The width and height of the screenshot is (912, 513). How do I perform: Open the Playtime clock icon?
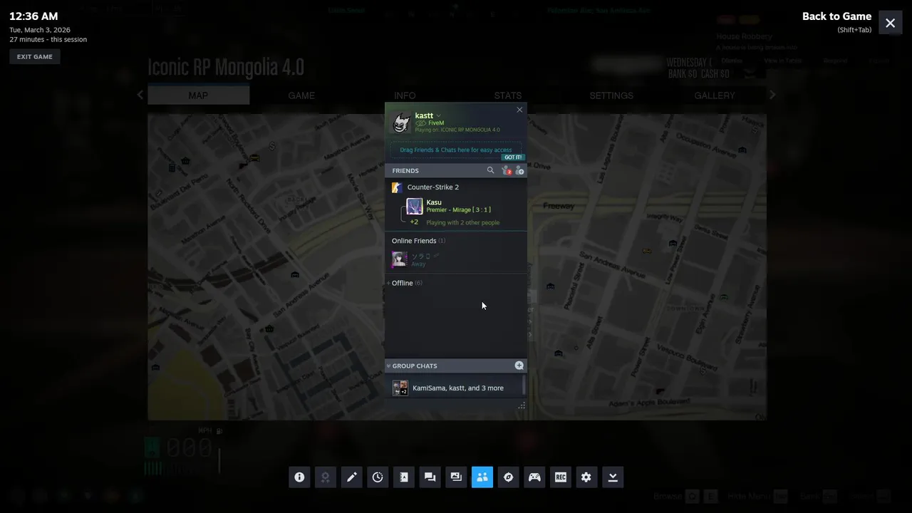(378, 477)
